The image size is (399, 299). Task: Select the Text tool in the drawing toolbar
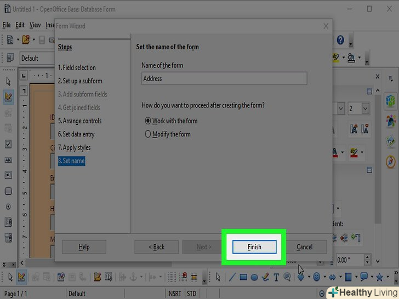(x=276, y=277)
